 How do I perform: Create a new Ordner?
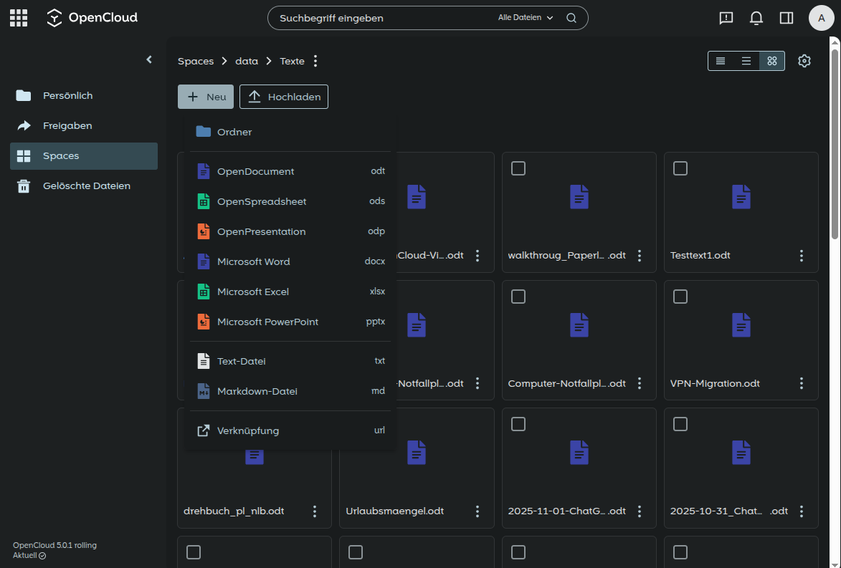(290, 132)
